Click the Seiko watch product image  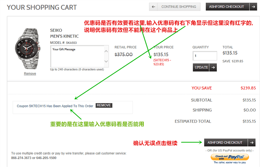pyautogui.click(x=27, y=48)
